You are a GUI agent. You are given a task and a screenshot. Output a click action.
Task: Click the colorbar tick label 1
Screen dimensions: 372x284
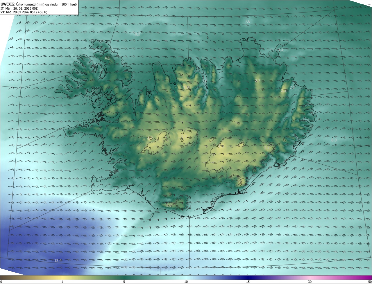tap(62, 282)
